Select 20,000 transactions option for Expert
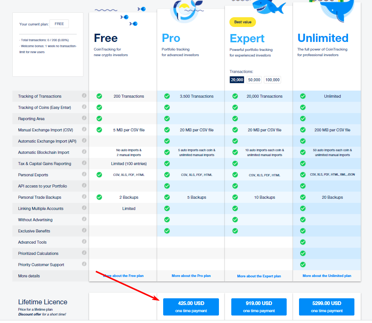This screenshot has width=372, height=323. 237,80
